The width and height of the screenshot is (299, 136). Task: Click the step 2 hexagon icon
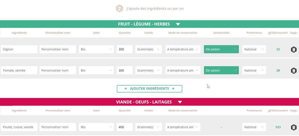[119, 9]
